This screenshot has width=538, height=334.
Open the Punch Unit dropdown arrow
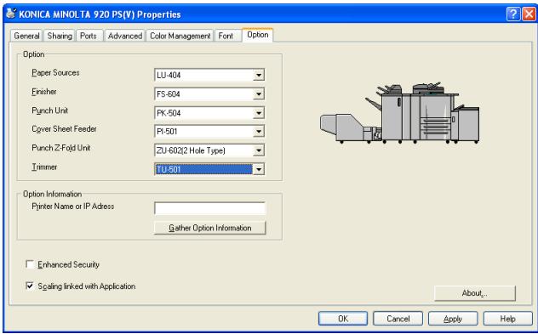tap(259, 113)
